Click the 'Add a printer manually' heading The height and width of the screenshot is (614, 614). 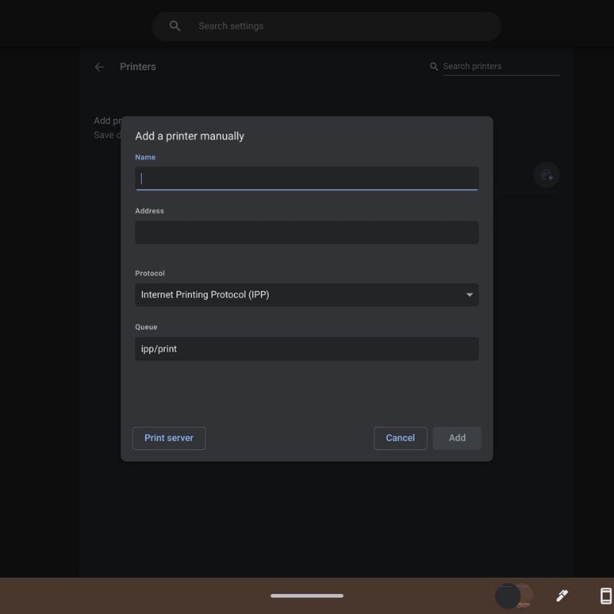tap(190, 137)
